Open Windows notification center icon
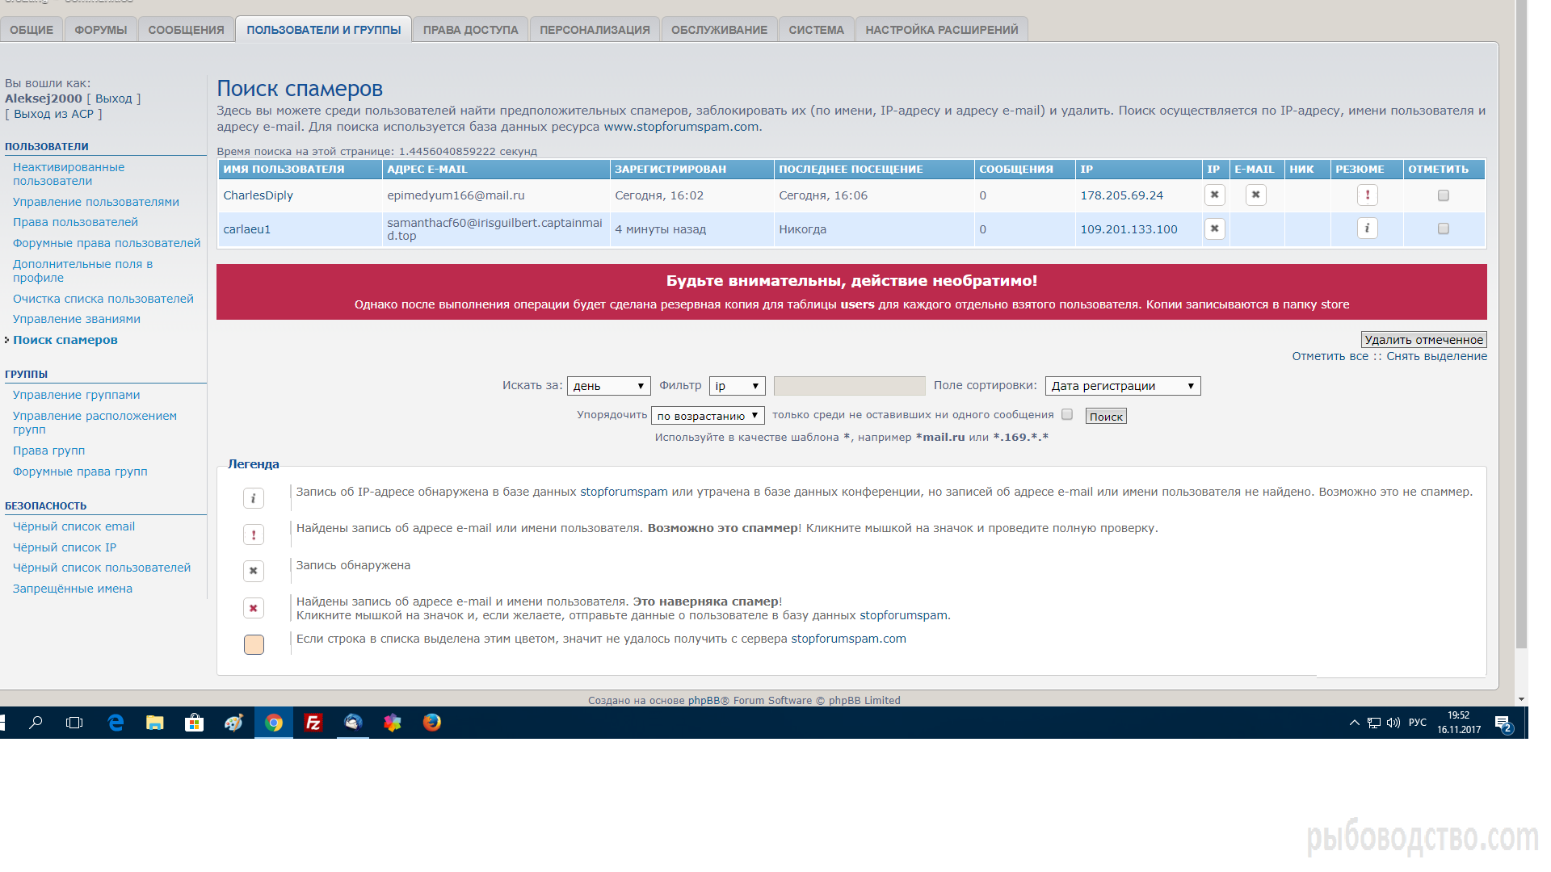Image resolution: width=1551 pixels, height=872 pixels. (x=1503, y=723)
